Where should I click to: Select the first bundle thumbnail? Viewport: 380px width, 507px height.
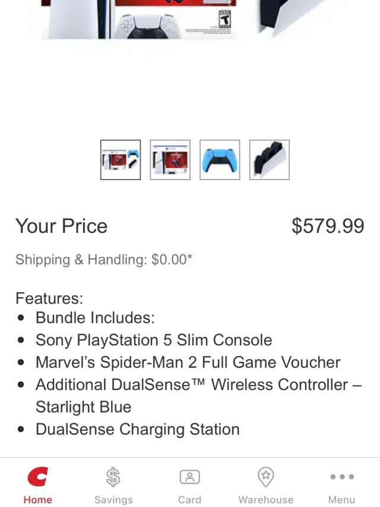[121, 160]
